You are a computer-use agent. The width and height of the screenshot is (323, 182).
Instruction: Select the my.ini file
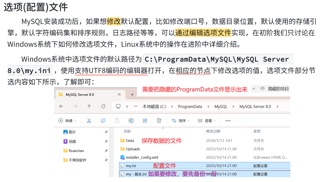click(204, 166)
